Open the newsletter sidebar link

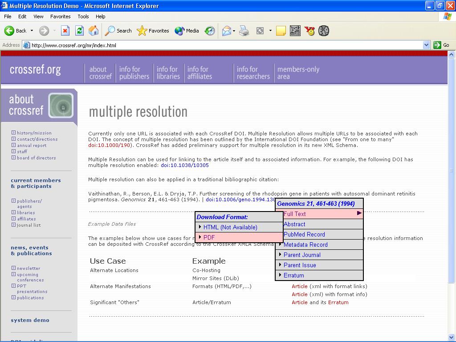click(28, 268)
